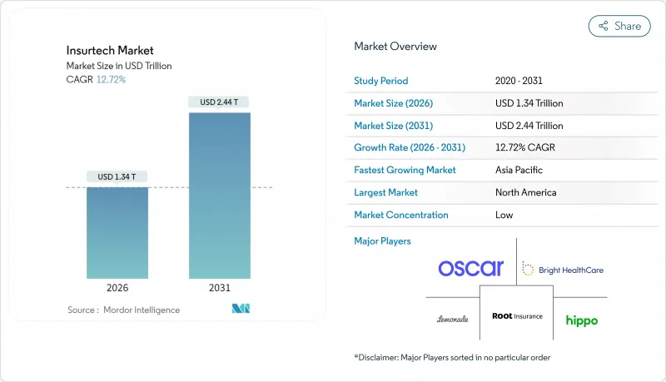
Task: Click the Lemonade logo
Action: (x=452, y=318)
